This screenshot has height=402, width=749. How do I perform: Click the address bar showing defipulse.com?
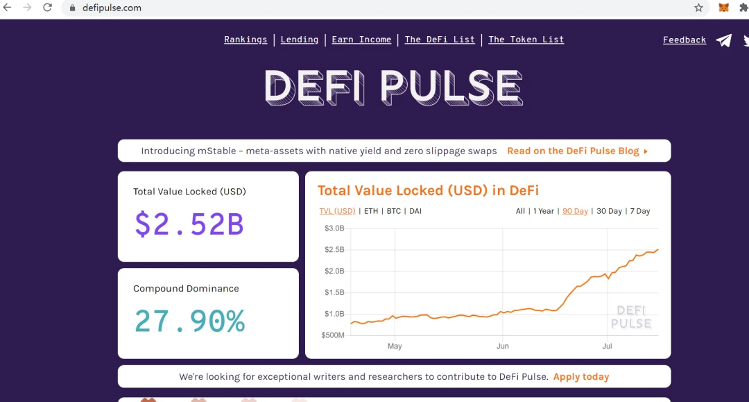point(377,8)
